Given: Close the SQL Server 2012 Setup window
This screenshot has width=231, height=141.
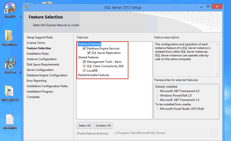Looking at the screenshot, I should 217,7.
